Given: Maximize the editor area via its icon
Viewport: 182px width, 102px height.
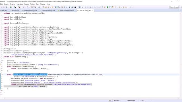Looking at the screenshot, I should point(181,10).
